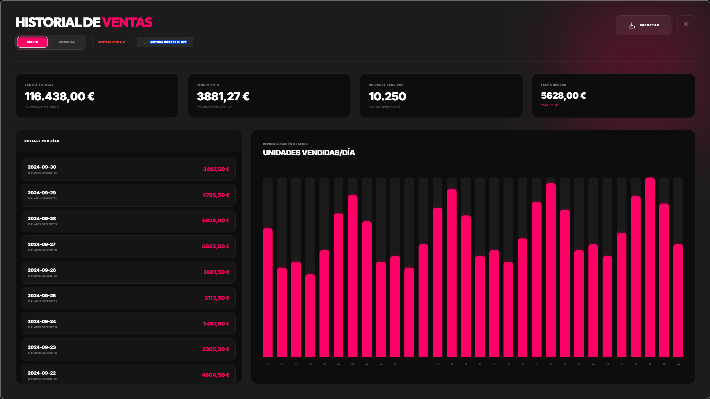Click the 4796,50 € amount for 2024-09-29
The height and width of the screenshot is (399, 710).
point(216,195)
